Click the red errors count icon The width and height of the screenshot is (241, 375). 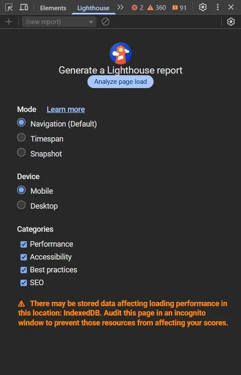(x=135, y=8)
